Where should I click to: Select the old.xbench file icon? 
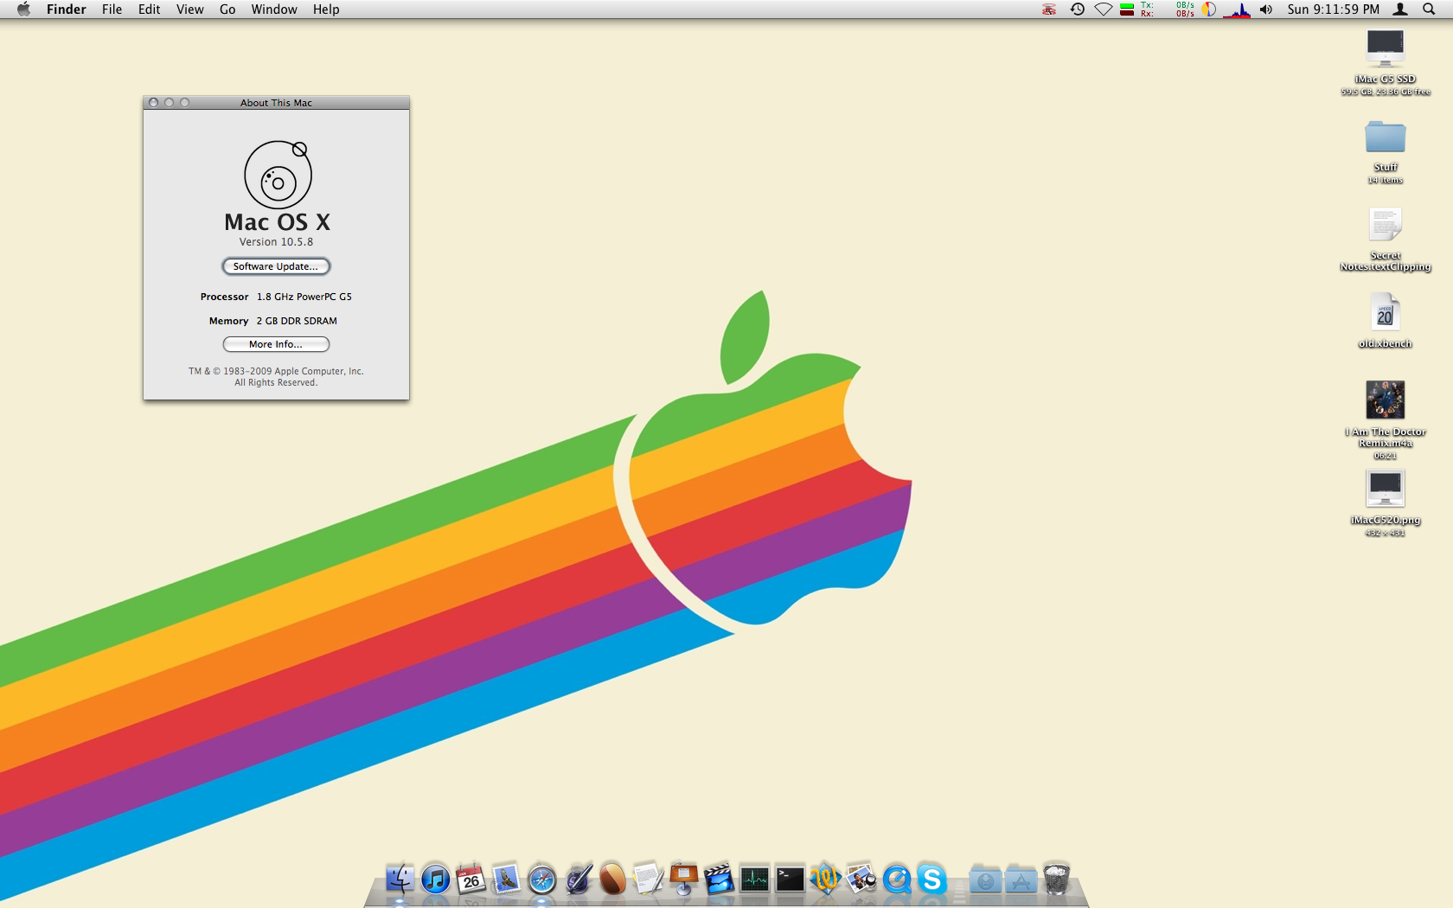pyautogui.click(x=1386, y=313)
